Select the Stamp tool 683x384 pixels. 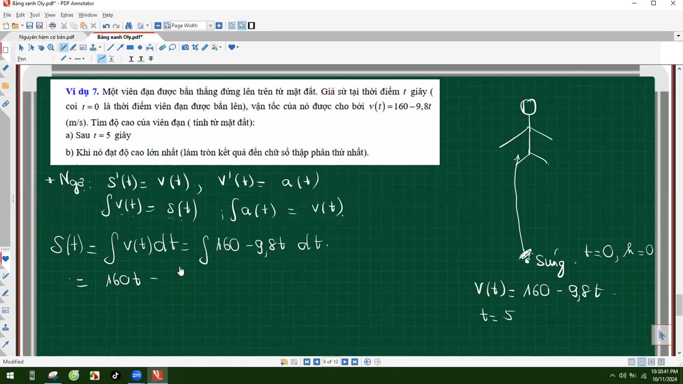coord(93,47)
